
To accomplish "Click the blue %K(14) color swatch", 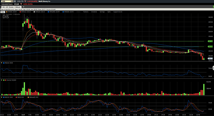I will tap(4, 97).
